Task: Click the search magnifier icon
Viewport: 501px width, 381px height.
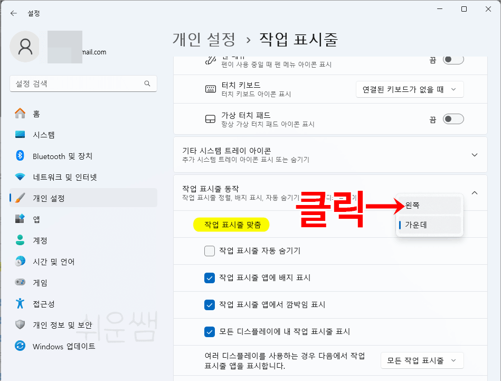Action: pos(147,83)
